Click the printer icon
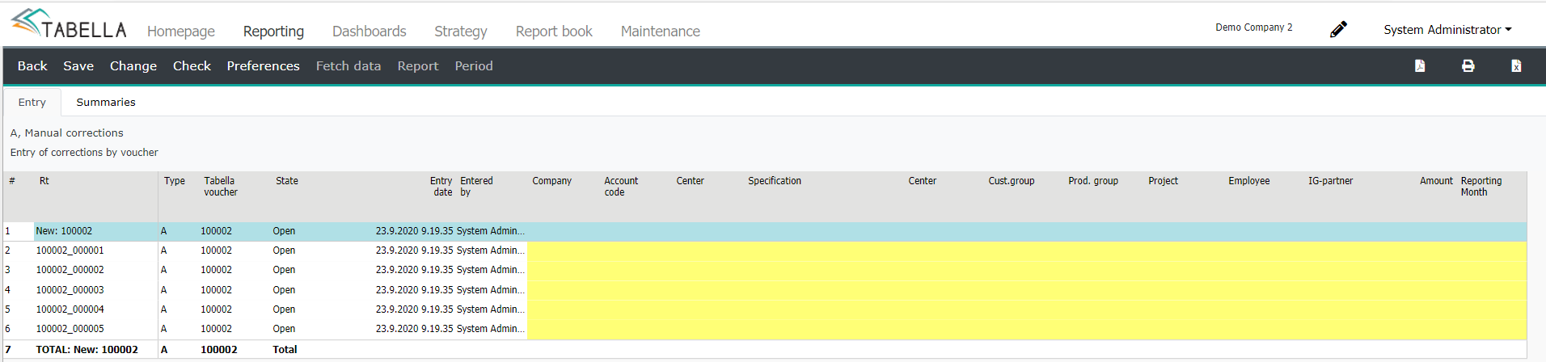The image size is (1546, 362). tap(1468, 66)
